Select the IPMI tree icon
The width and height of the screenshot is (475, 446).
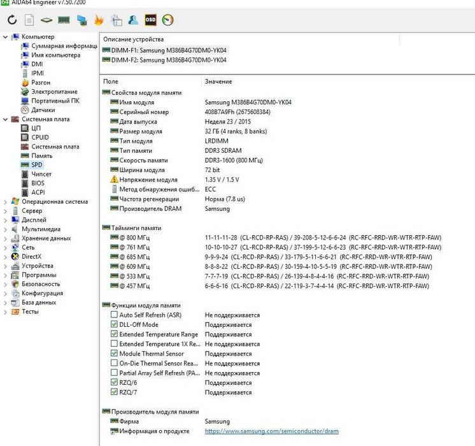(x=25, y=73)
